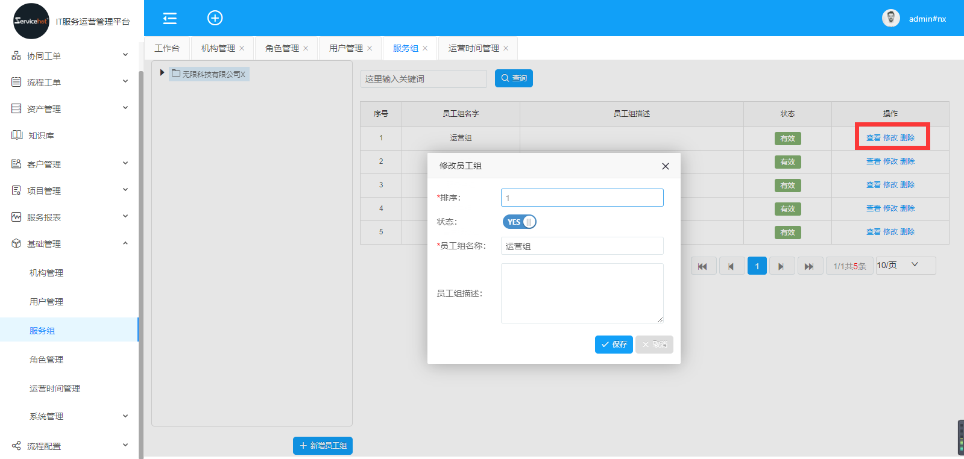Collapse the 基础管理 sidebar menu
Screen dimensions: 964x459
pos(69,244)
